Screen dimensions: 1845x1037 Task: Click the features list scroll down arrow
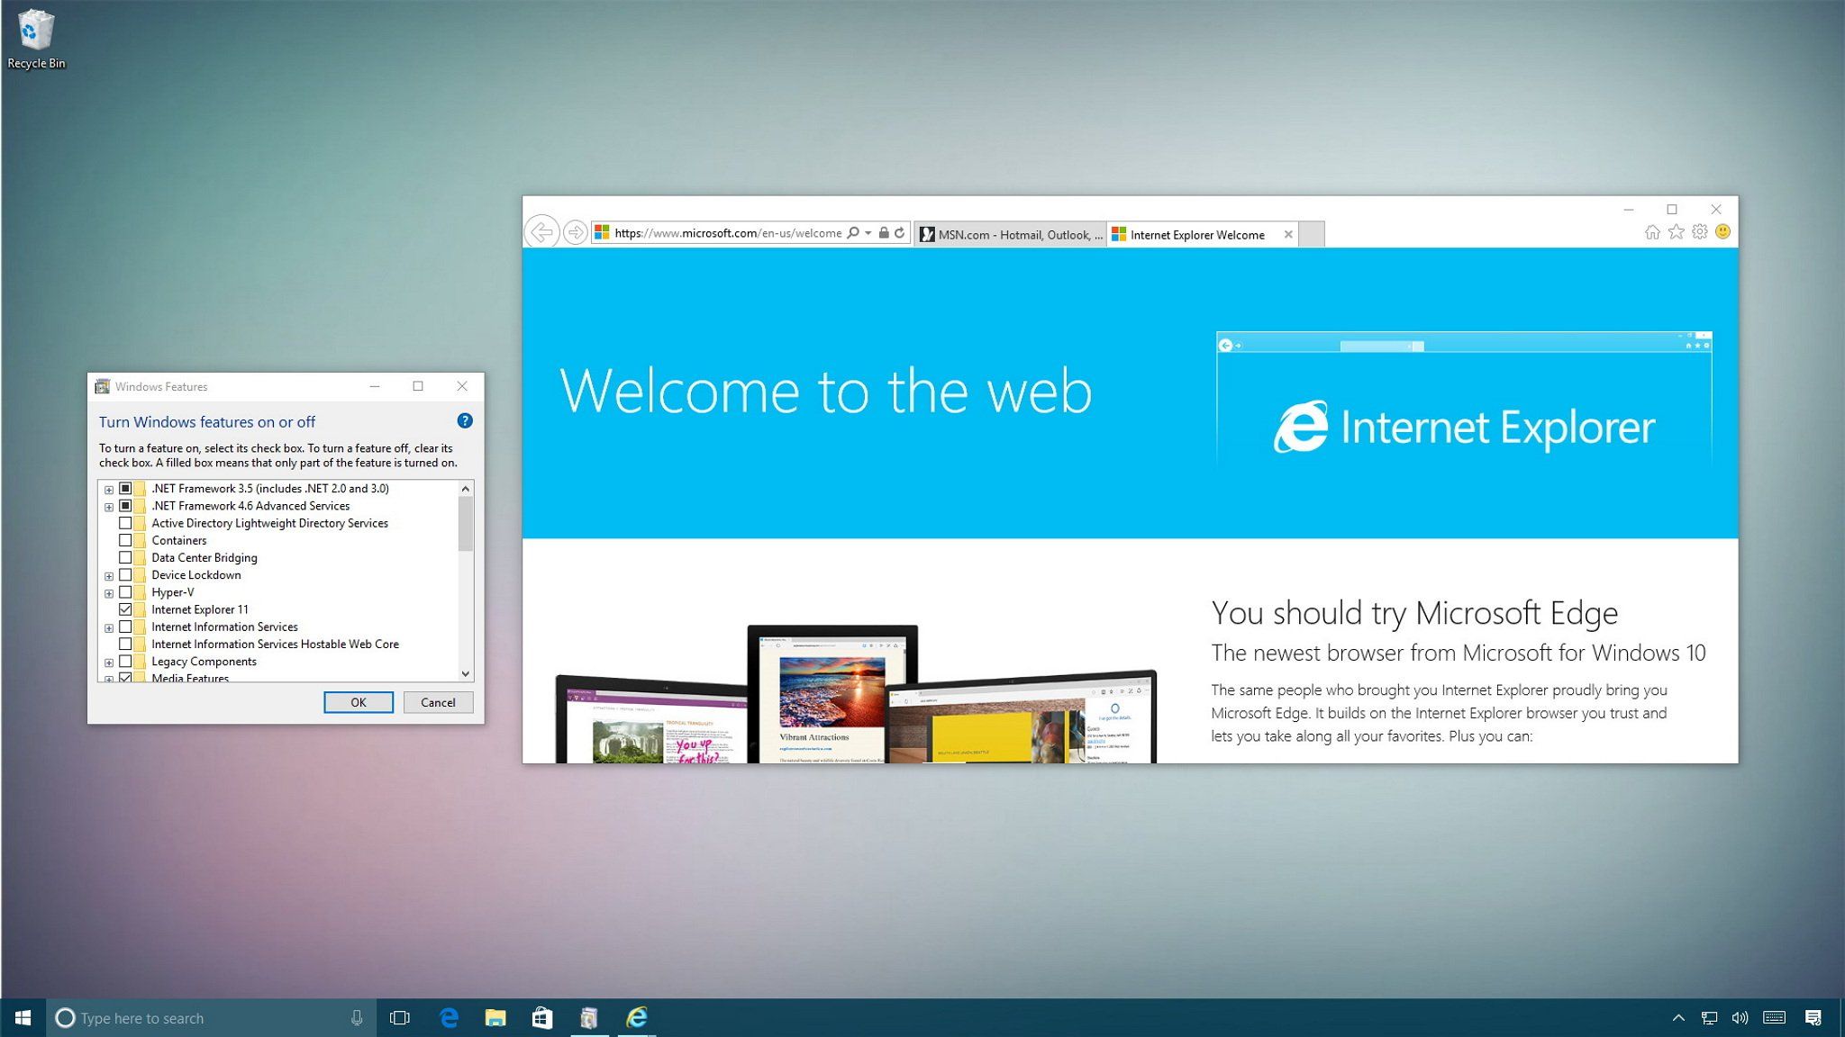coord(466,673)
